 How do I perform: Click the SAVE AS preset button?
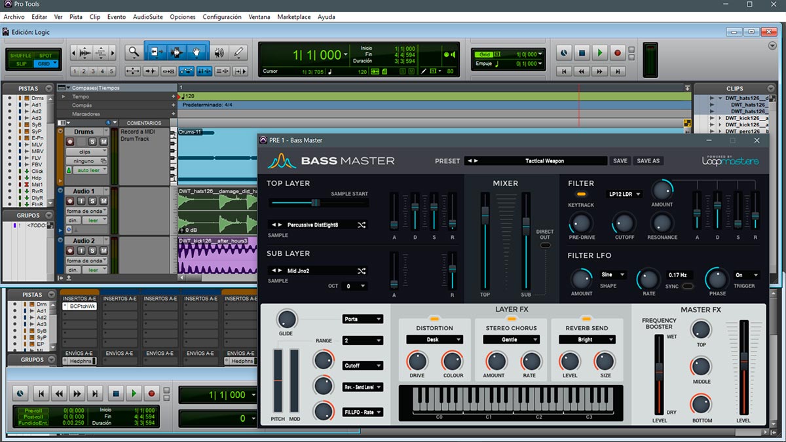pyautogui.click(x=648, y=160)
